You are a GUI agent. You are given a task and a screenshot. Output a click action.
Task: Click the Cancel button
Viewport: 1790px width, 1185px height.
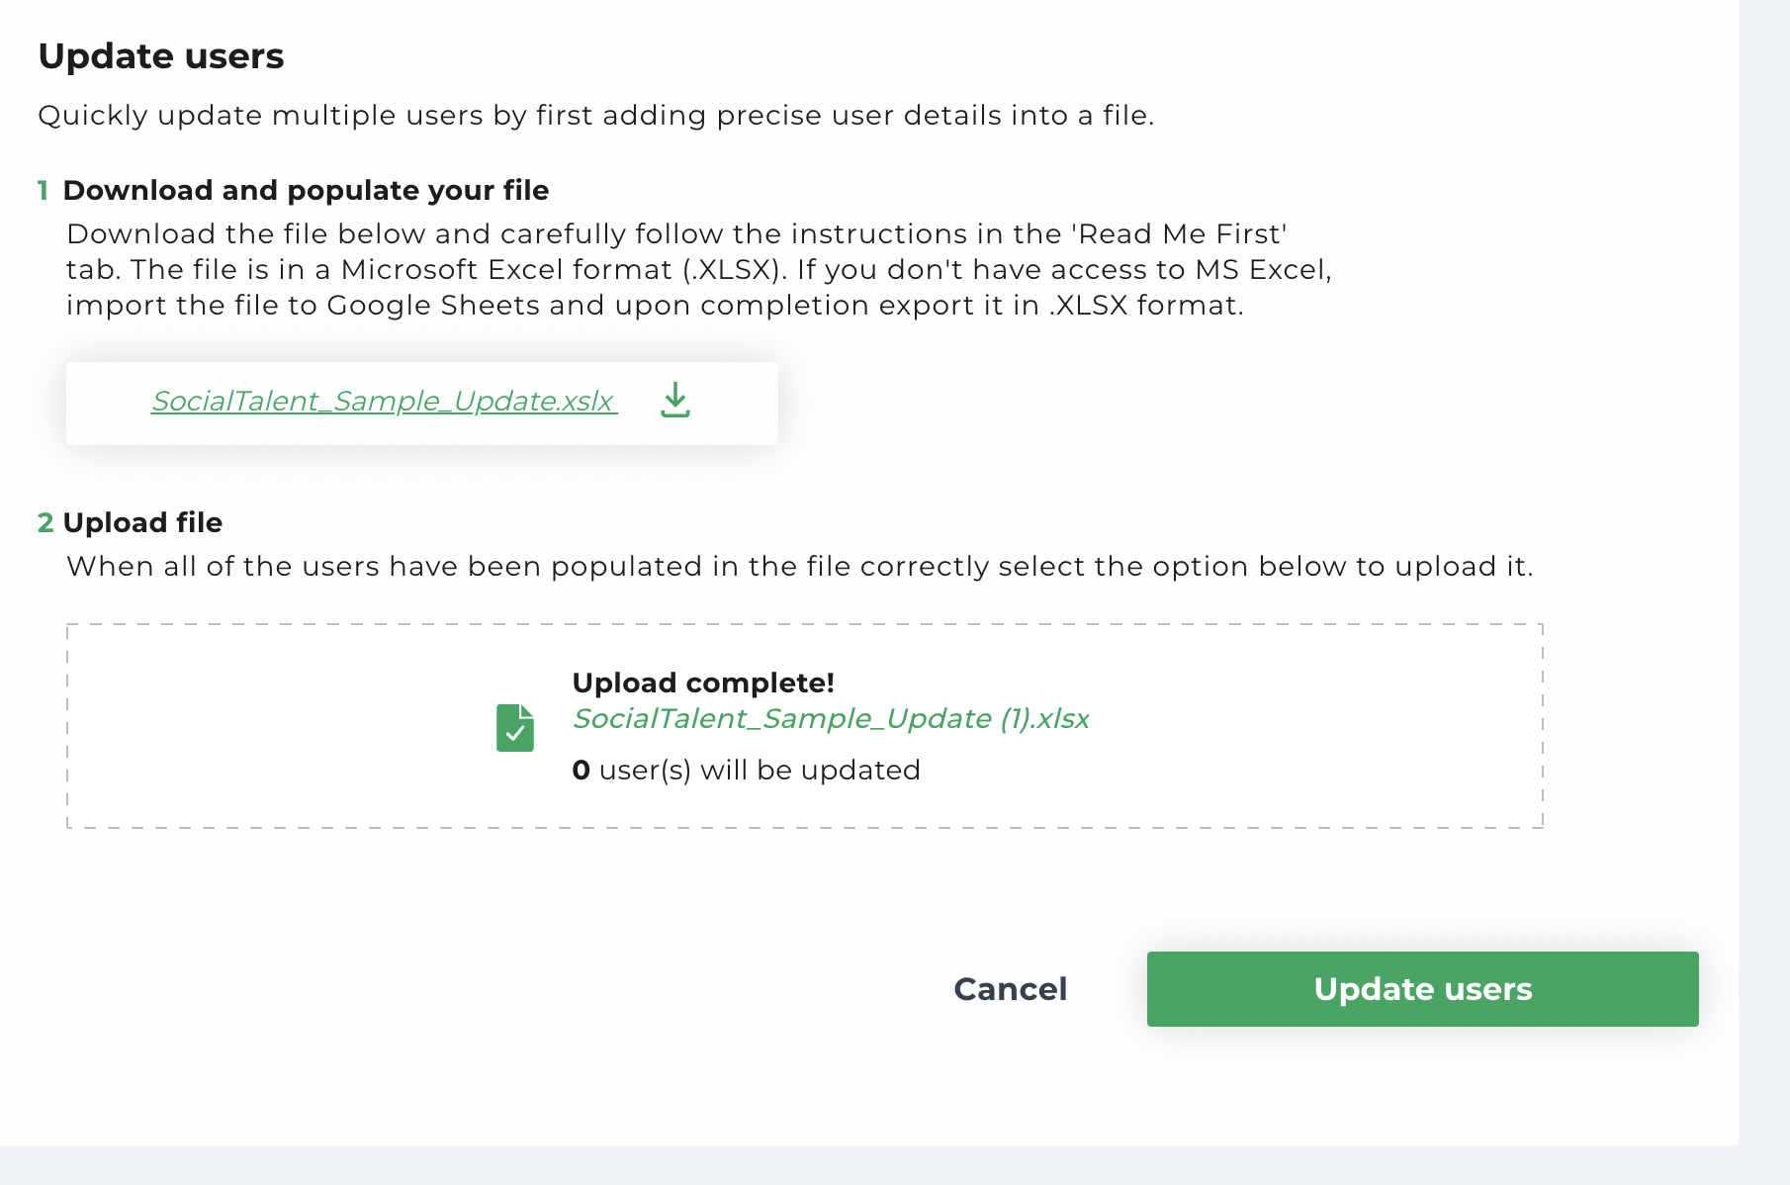(1010, 989)
